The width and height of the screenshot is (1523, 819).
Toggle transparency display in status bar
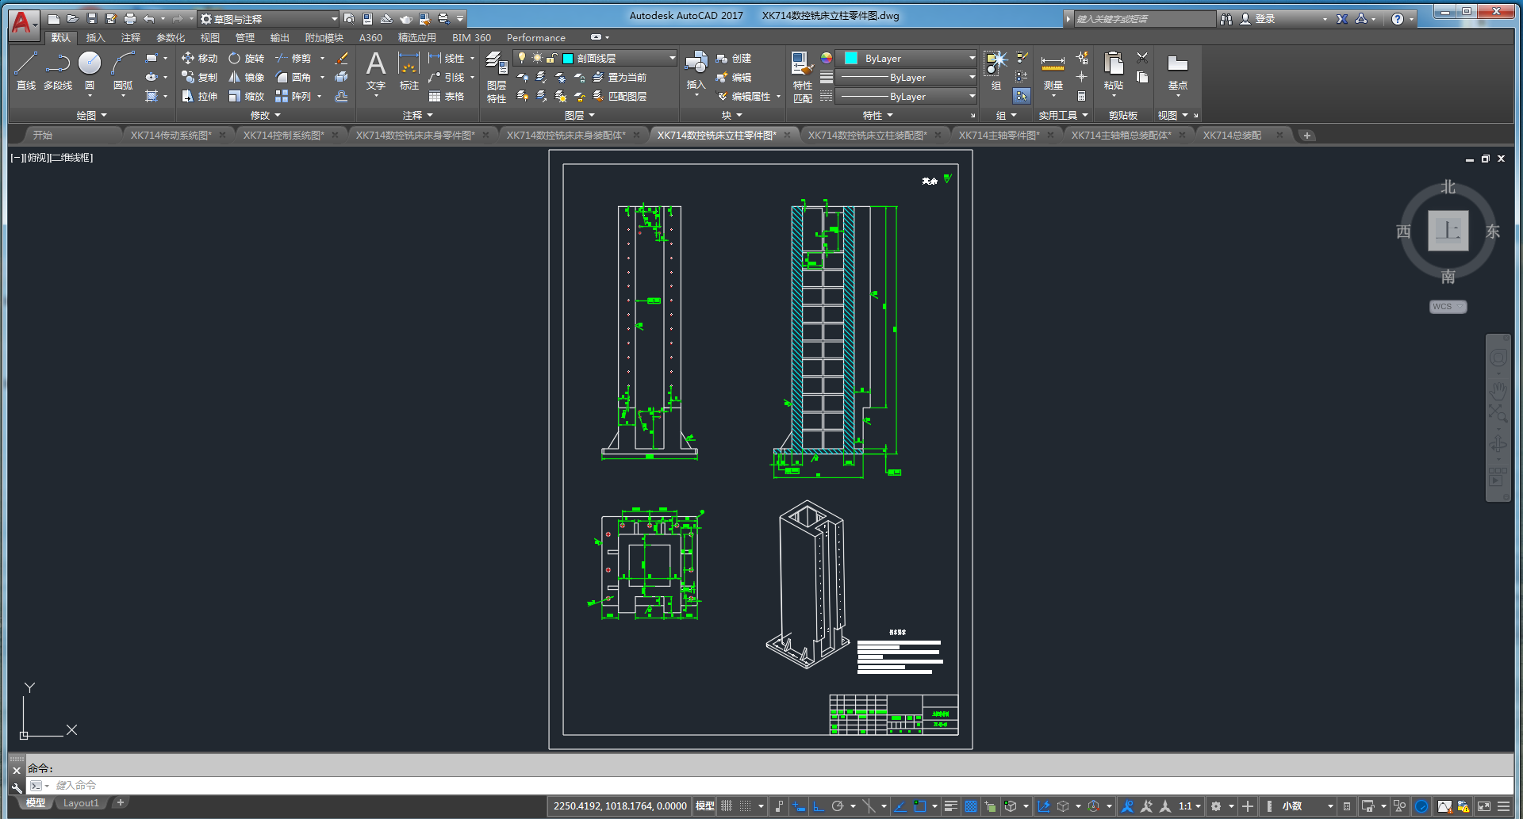[971, 806]
